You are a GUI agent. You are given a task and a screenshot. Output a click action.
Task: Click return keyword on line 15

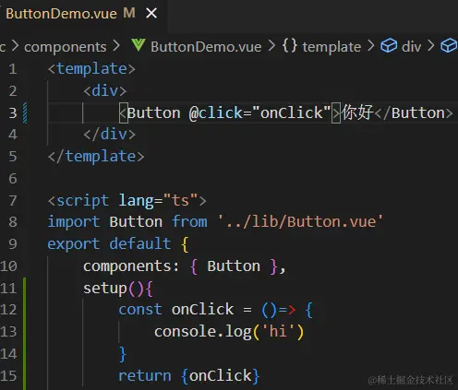coord(145,376)
